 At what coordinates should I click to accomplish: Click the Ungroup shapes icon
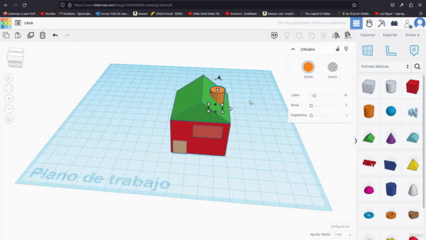[312, 35]
